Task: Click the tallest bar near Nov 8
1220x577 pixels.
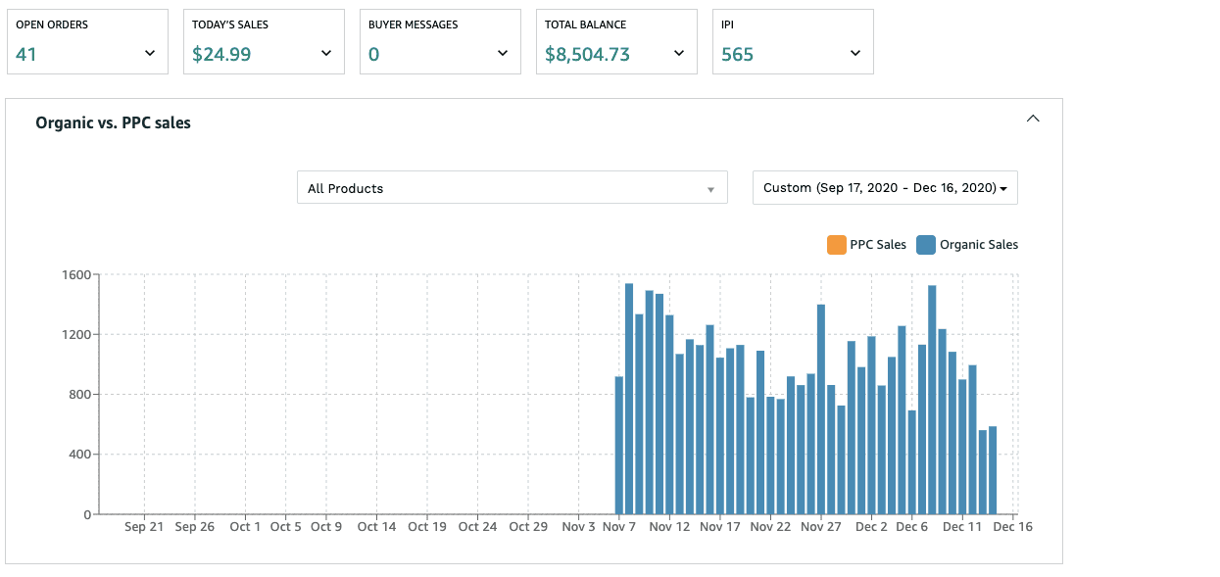Action: coord(629,399)
